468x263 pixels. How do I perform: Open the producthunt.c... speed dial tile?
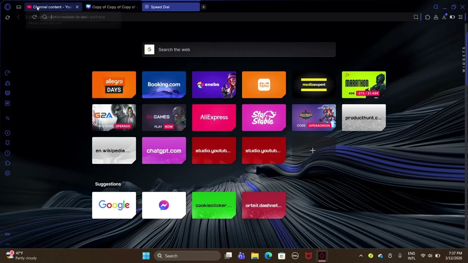click(364, 118)
